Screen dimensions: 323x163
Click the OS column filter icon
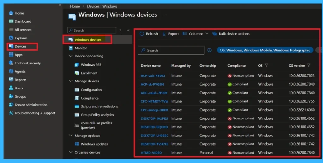point(266,65)
